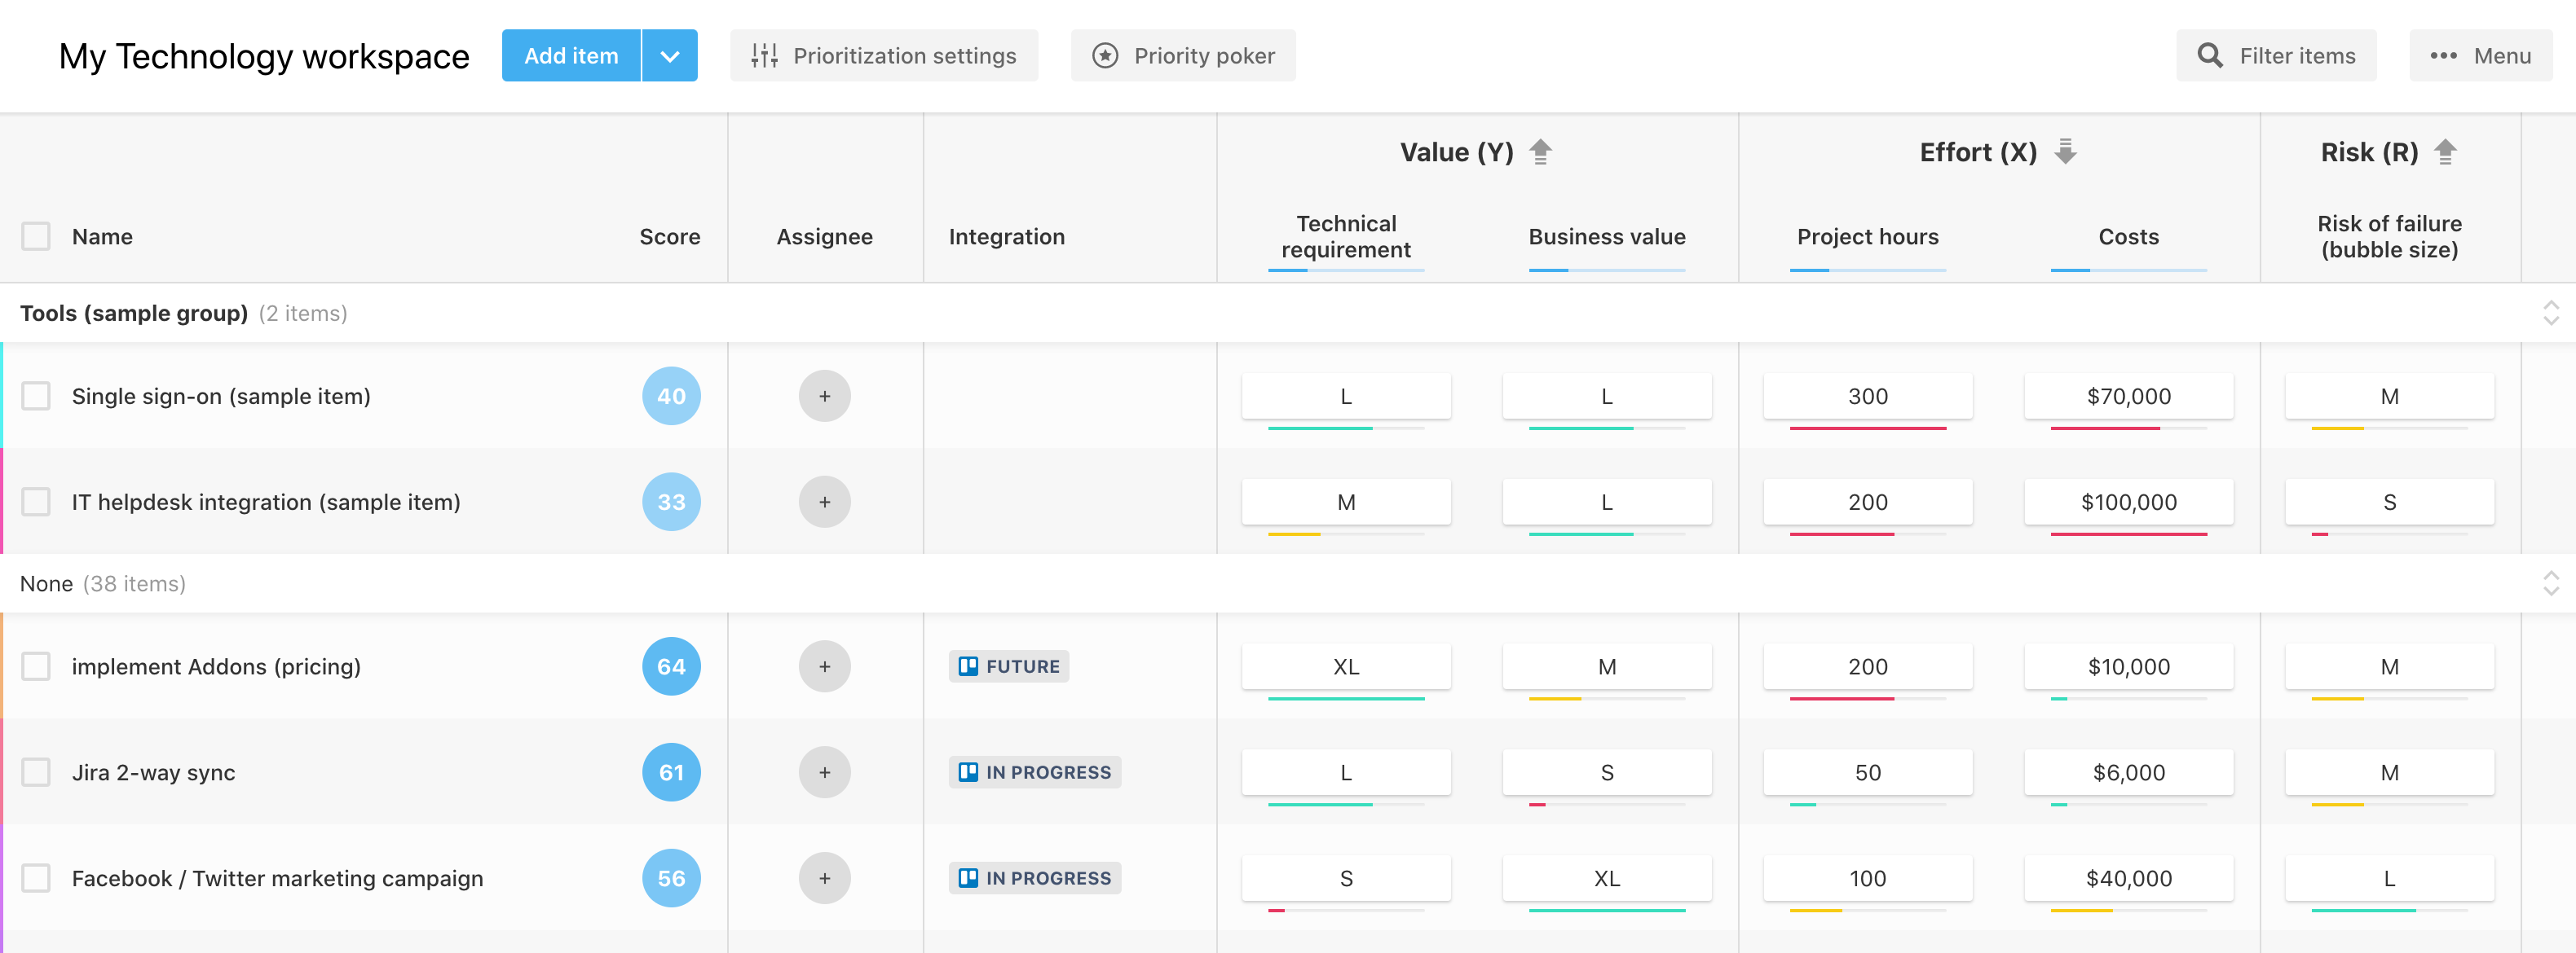This screenshot has width=2576, height=953.
Task: Check the IT helpdesk integration checkbox
Action: (x=36, y=502)
